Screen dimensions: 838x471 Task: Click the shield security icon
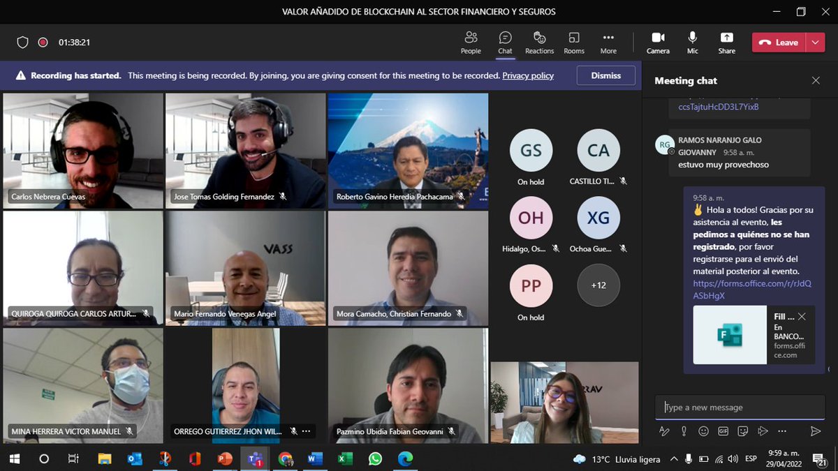(x=22, y=43)
